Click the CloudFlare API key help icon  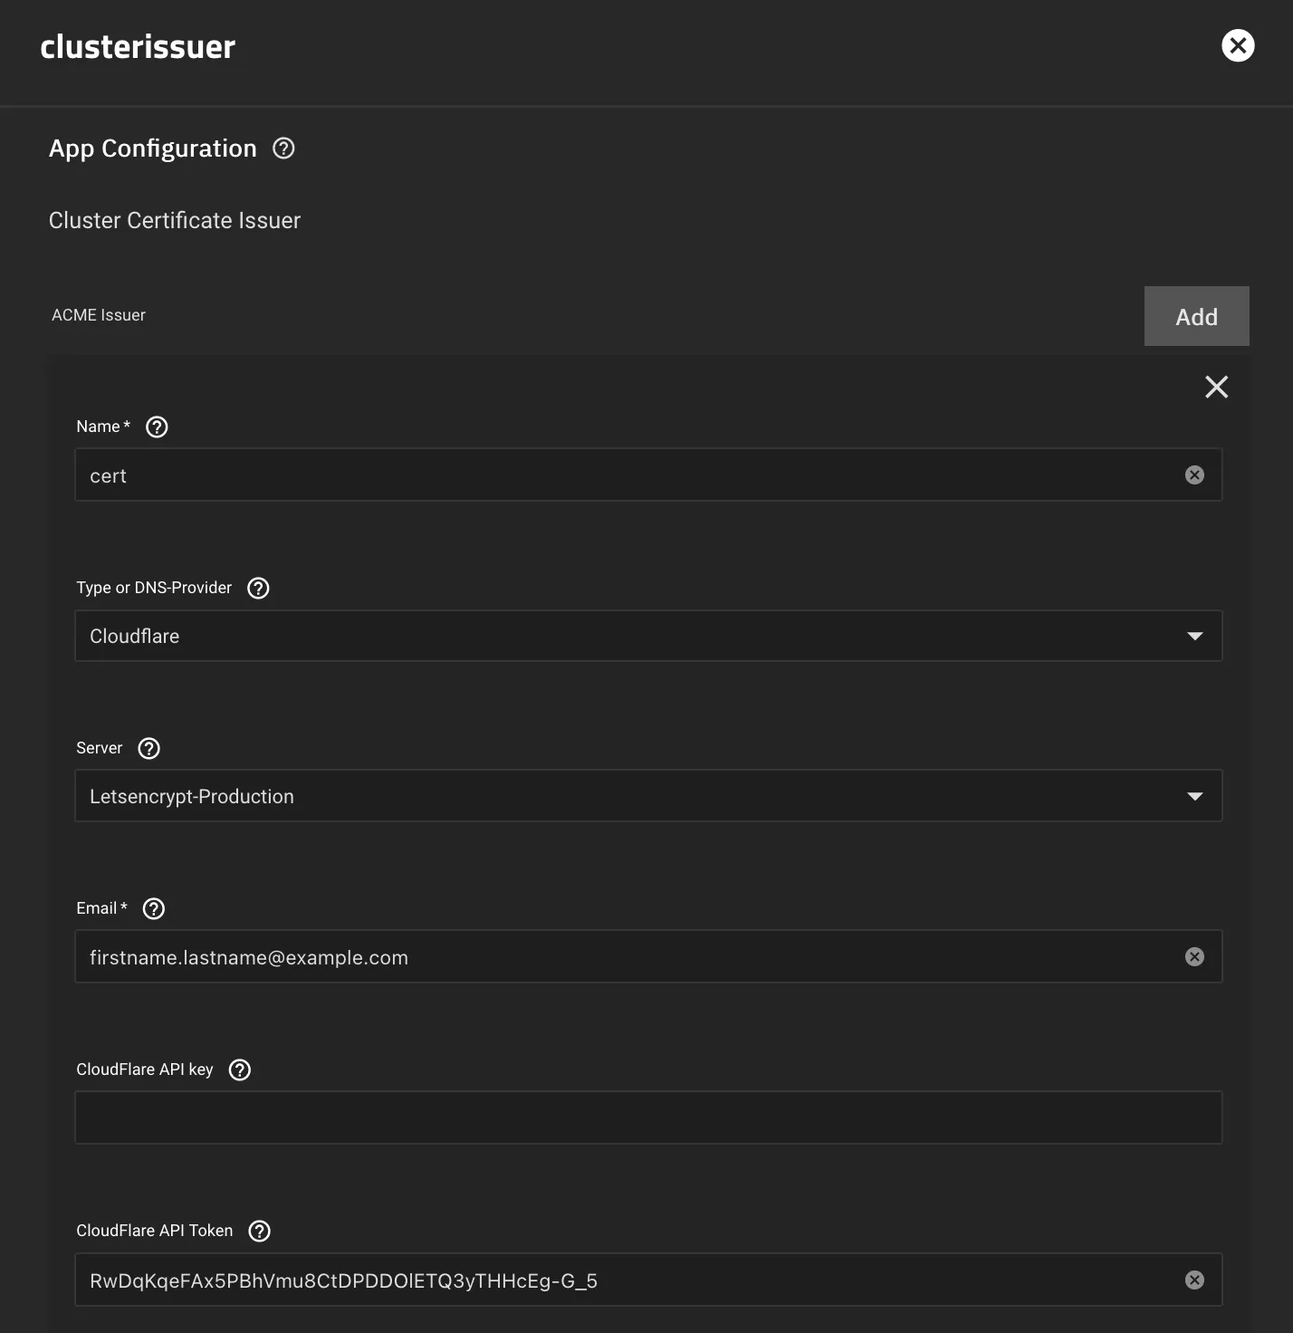coord(239,1069)
